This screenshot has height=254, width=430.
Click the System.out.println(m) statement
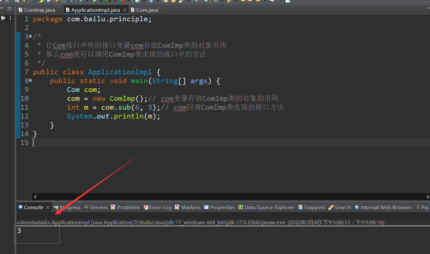click(113, 116)
